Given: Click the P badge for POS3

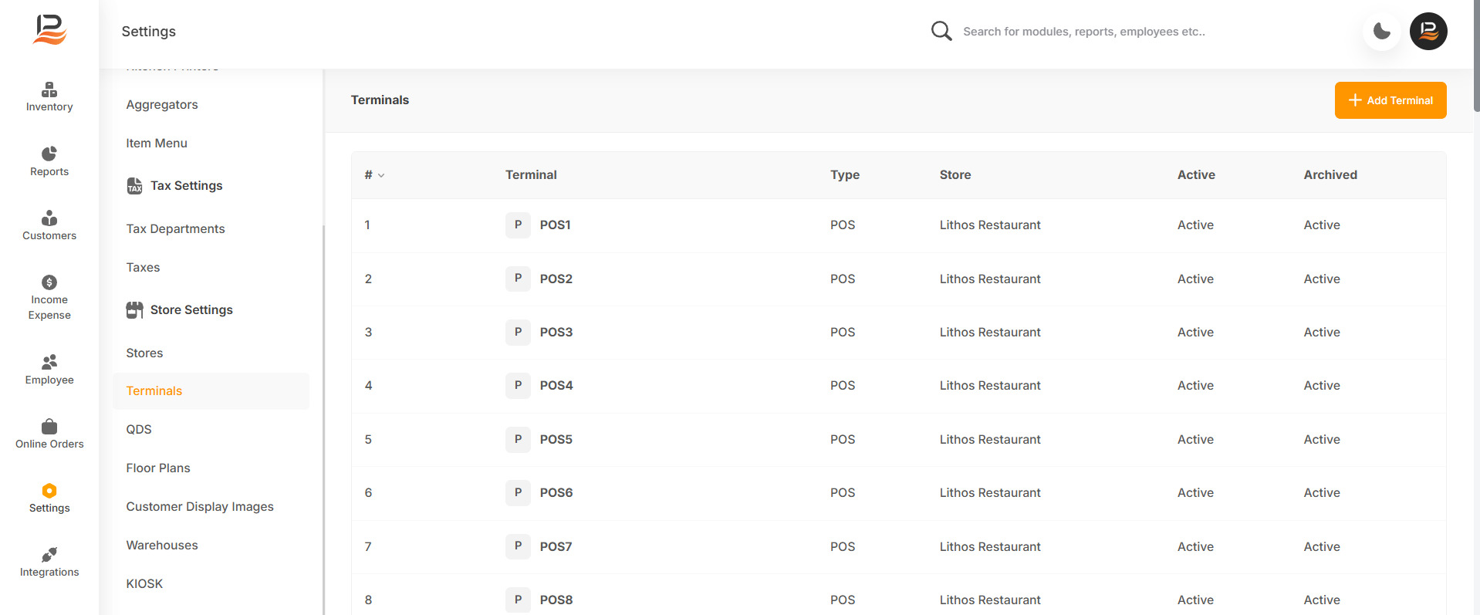Looking at the screenshot, I should pos(518,332).
